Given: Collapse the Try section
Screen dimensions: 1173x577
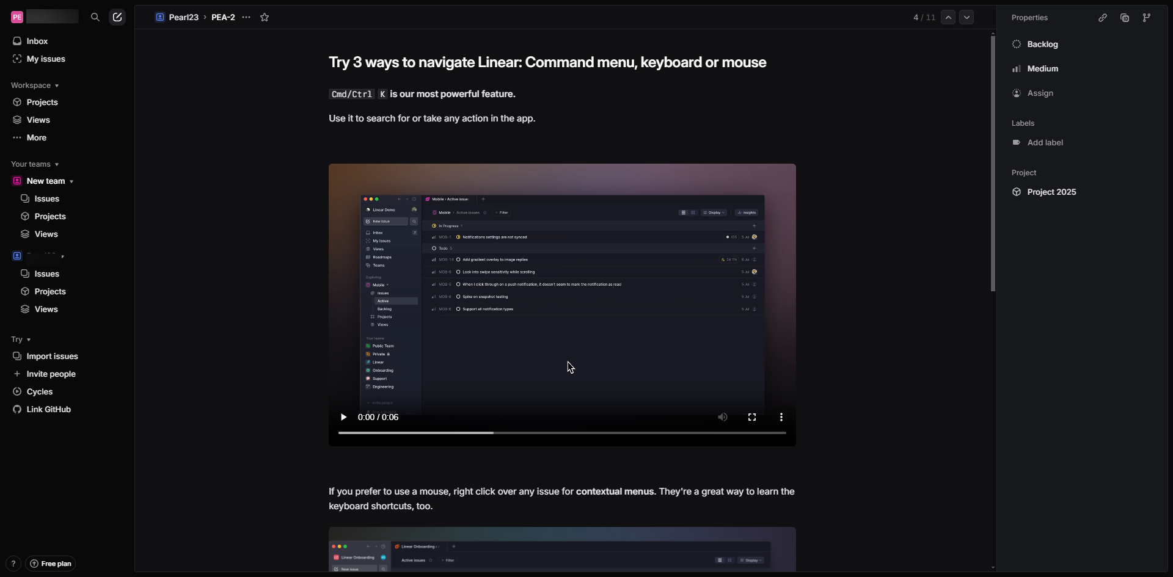Looking at the screenshot, I should [21, 339].
